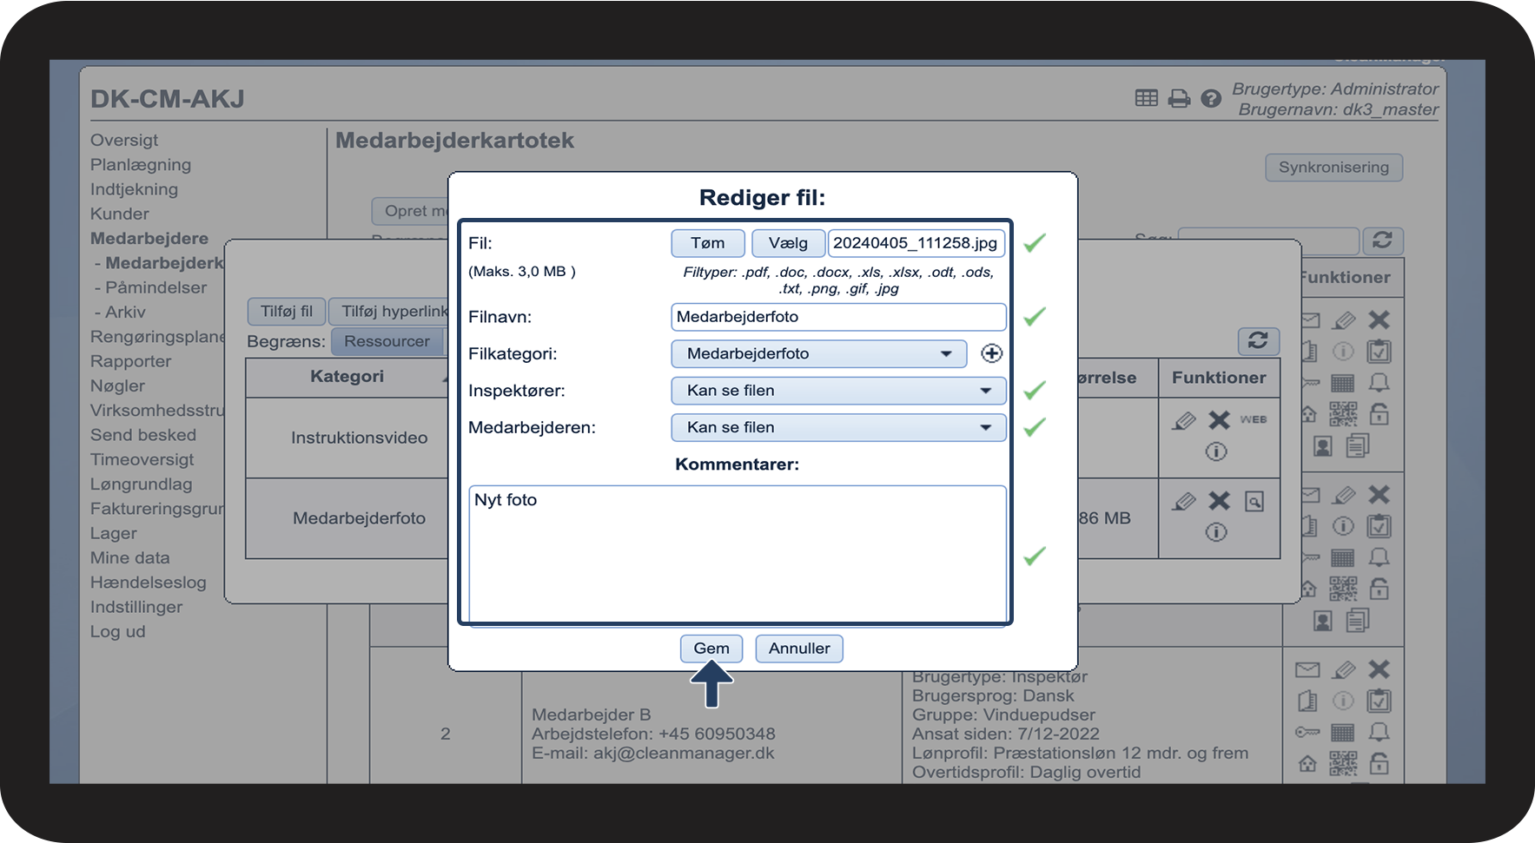This screenshot has height=843, width=1535.
Task: Open calendar grid icon for Medarbejder B
Action: coord(1343,732)
